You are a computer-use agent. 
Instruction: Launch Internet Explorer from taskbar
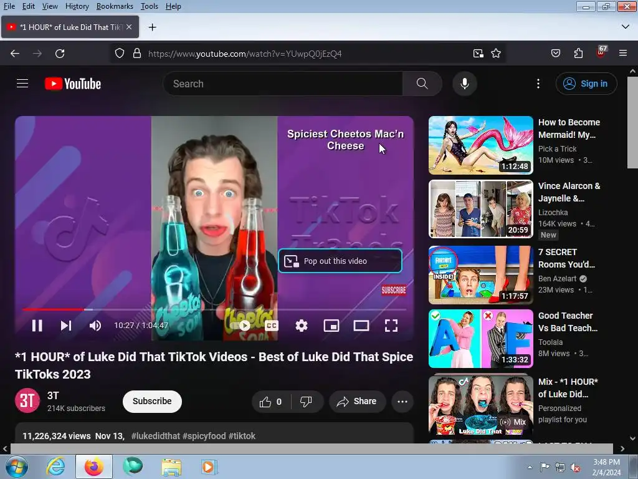[55, 467]
